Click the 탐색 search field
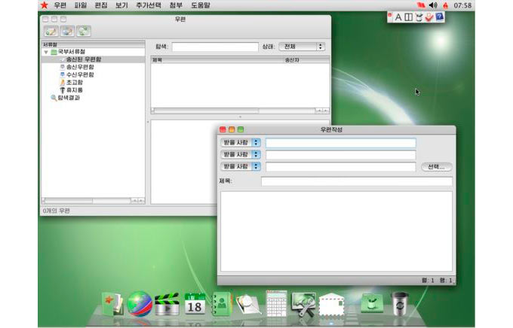 pyautogui.click(x=214, y=47)
